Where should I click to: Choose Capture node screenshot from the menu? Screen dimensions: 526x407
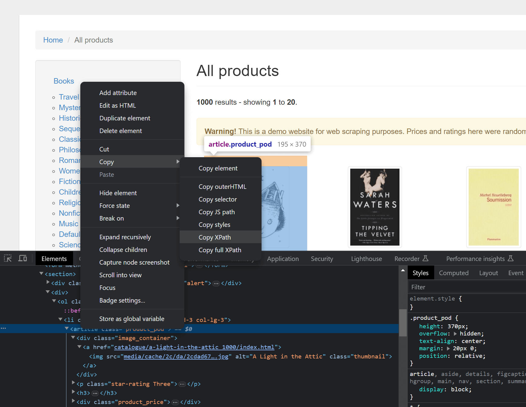(134, 262)
